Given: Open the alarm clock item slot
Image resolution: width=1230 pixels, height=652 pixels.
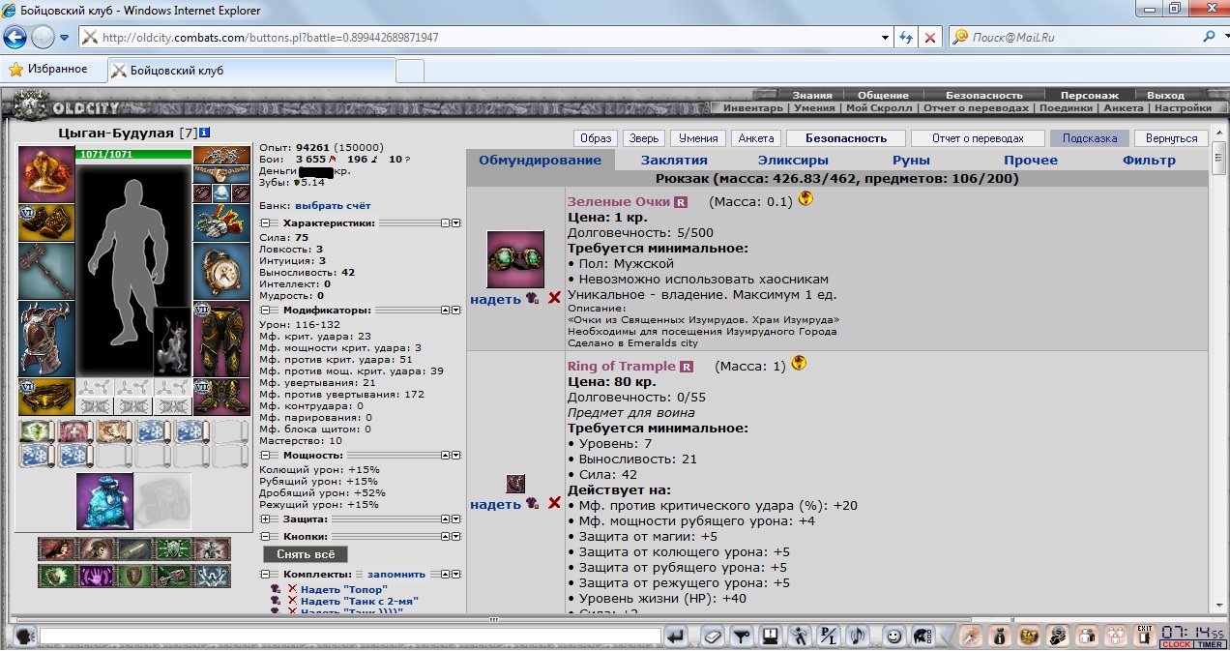Looking at the screenshot, I should pyautogui.click(x=221, y=271).
